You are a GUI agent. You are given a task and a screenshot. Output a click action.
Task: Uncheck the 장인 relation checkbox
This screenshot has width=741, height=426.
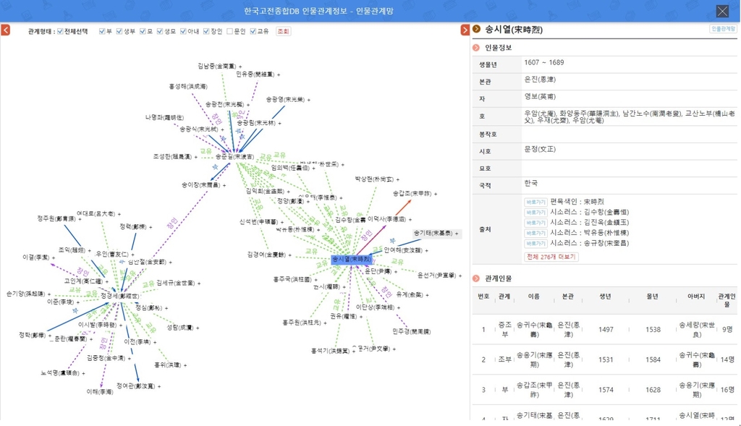click(206, 32)
